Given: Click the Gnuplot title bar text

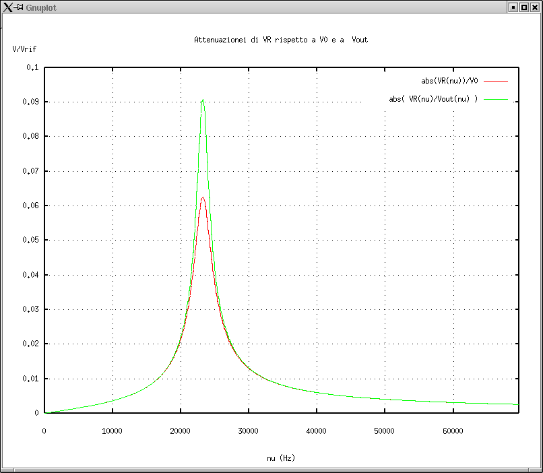Looking at the screenshot, I should pyautogui.click(x=41, y=7).
